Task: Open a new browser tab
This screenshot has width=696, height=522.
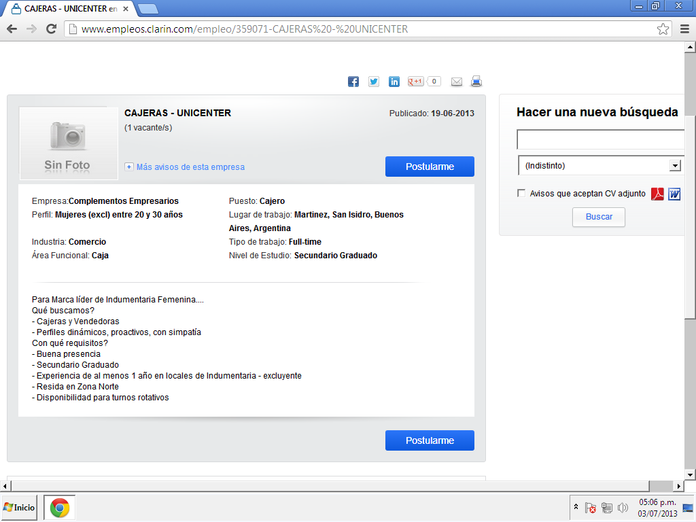Action: click(147, 8)
